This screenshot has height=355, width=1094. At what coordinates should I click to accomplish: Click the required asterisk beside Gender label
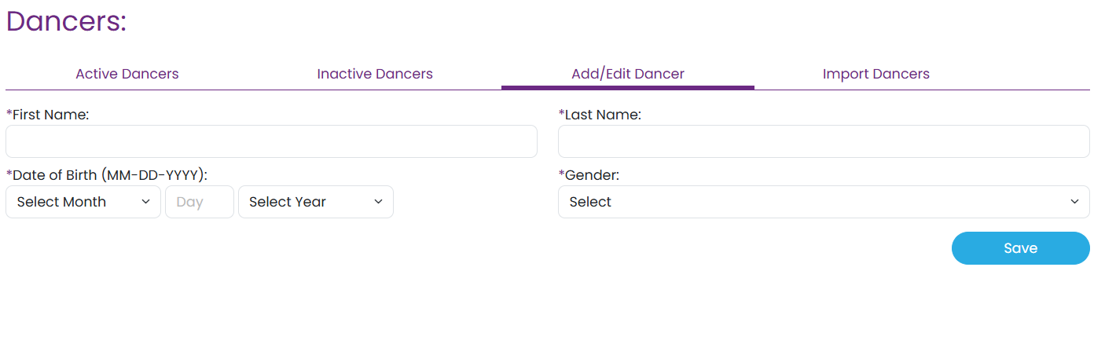pos(561,175)
